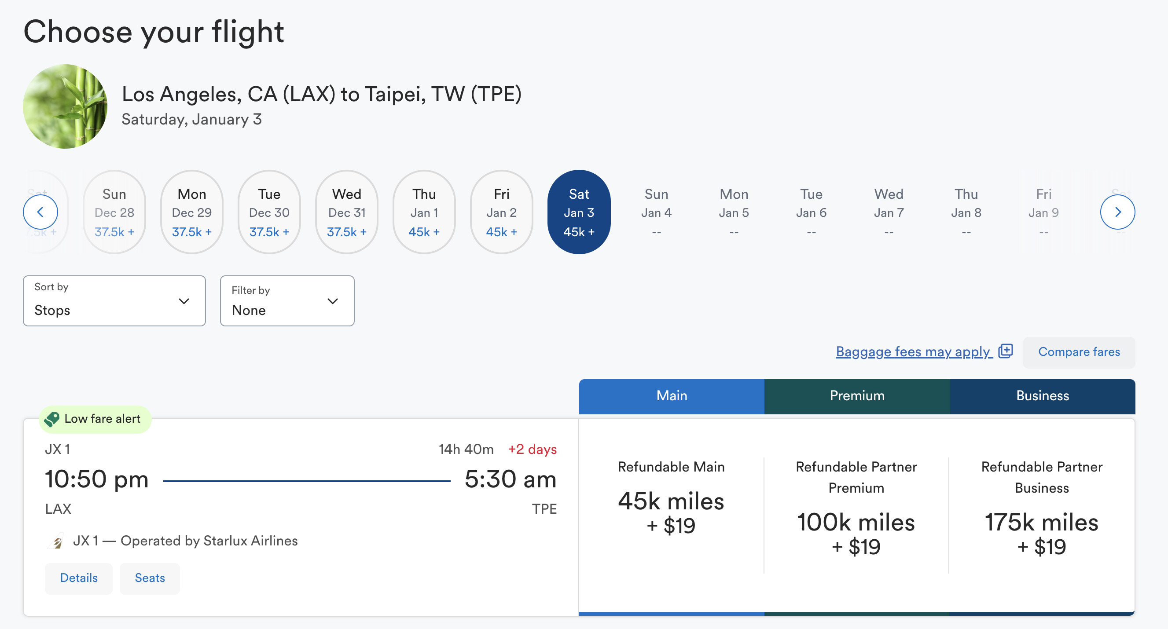Open the Sort by Stops dropdown
The width and height of the screenshot is (1168, 629).
114,301
